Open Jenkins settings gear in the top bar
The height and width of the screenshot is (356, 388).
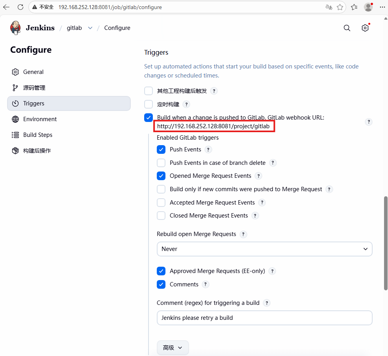[x=365, y=28]
